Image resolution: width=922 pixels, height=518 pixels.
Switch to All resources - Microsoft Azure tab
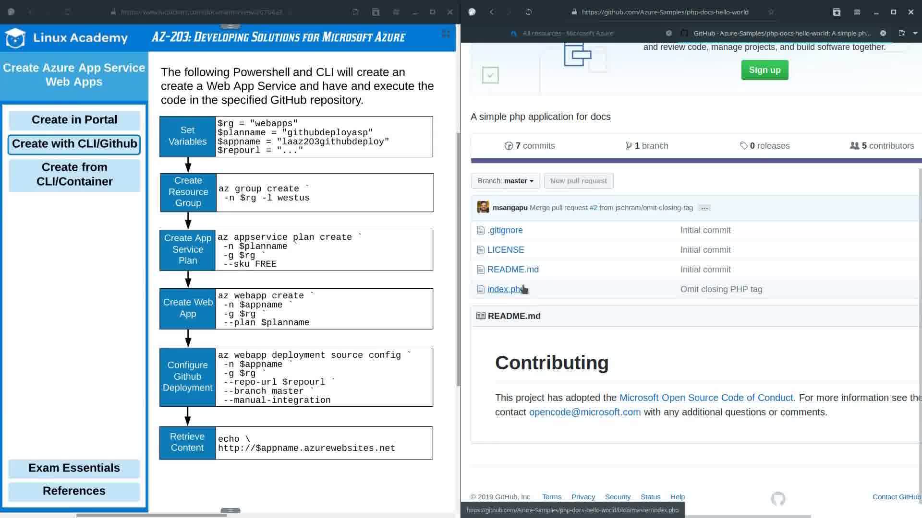(568, 33)
